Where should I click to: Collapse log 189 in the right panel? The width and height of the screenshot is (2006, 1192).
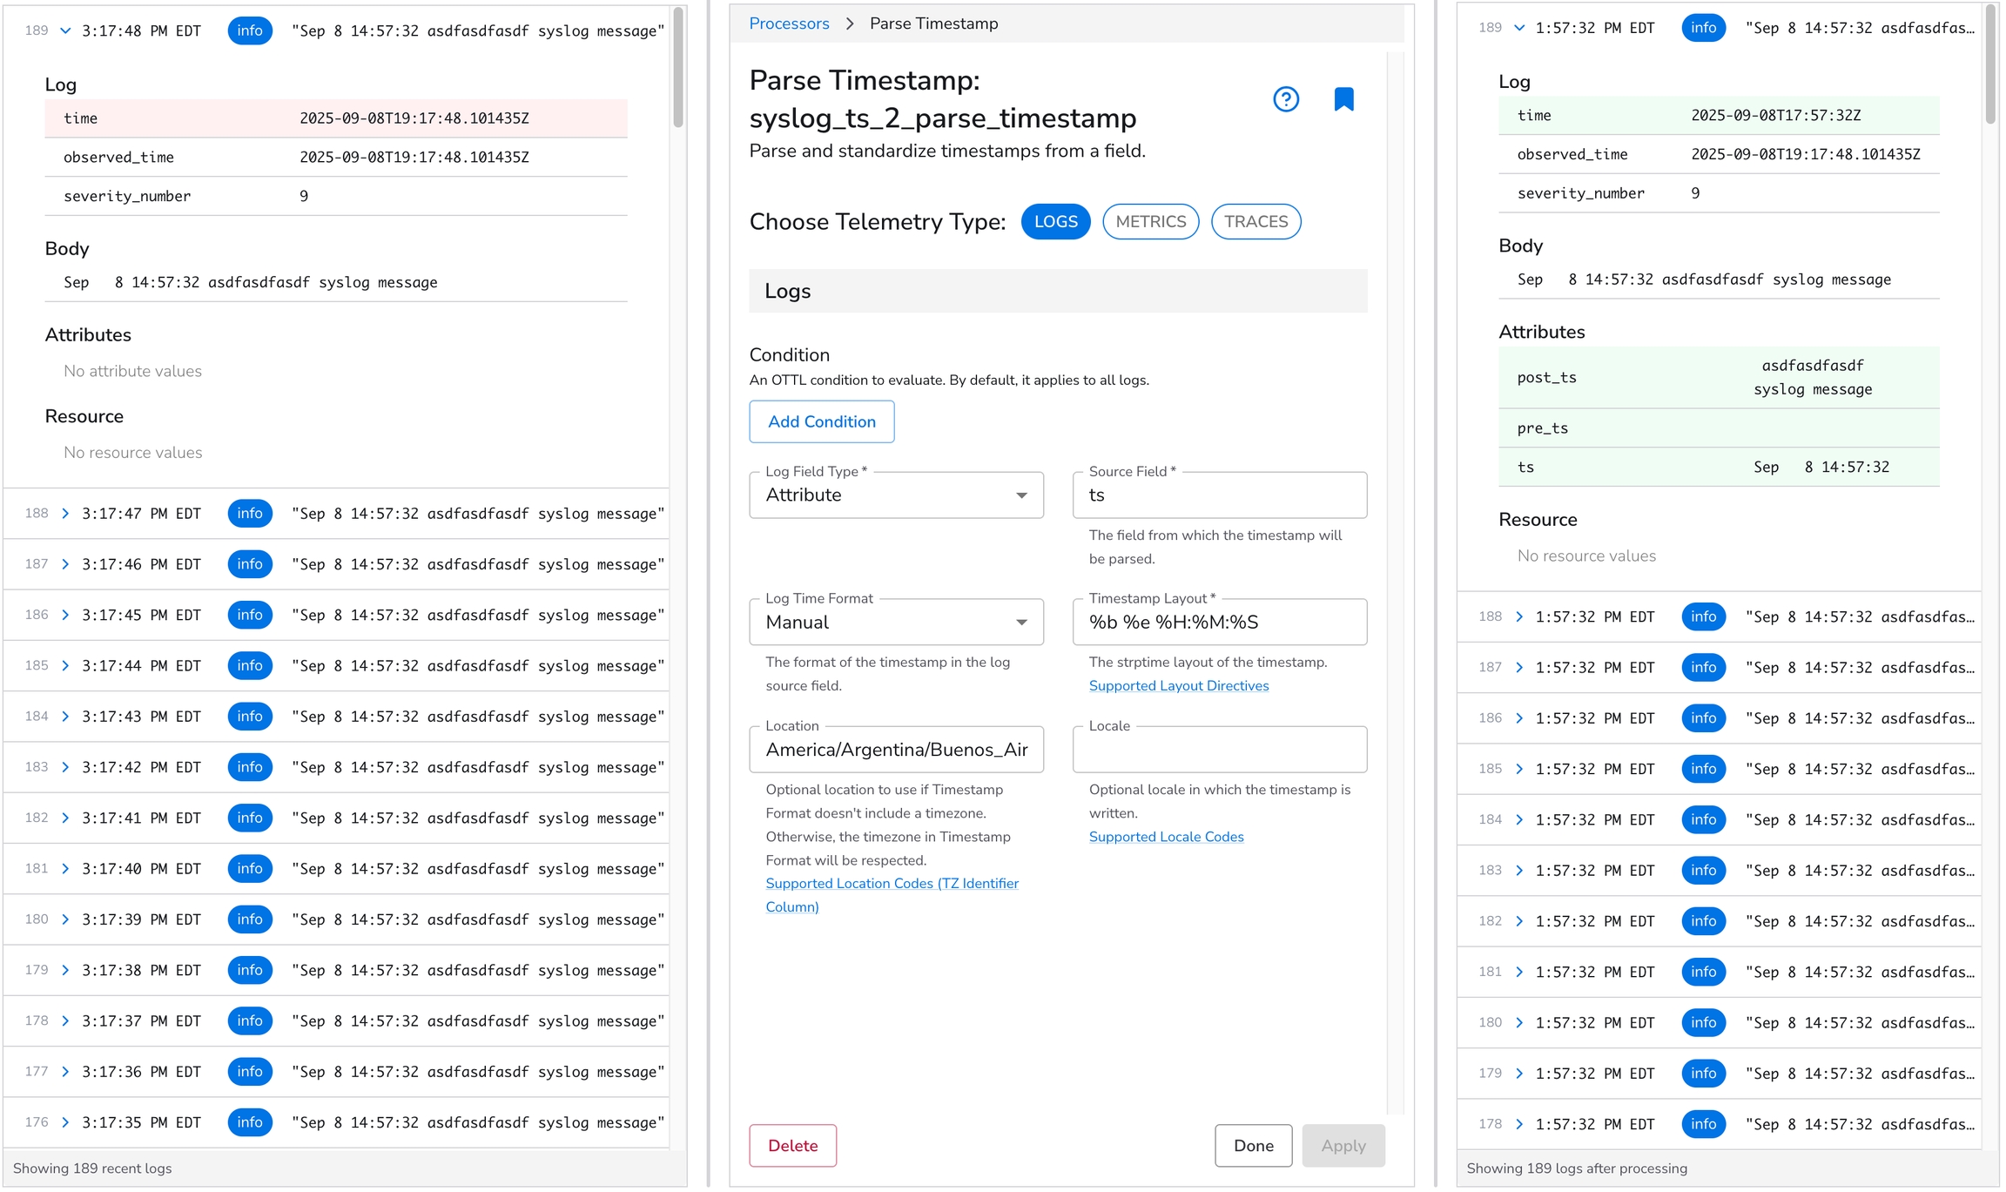(x=1519, y=28)
